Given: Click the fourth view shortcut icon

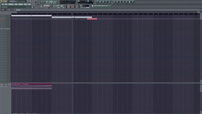Looking at the screenshot, I should (x=106, y=2).
